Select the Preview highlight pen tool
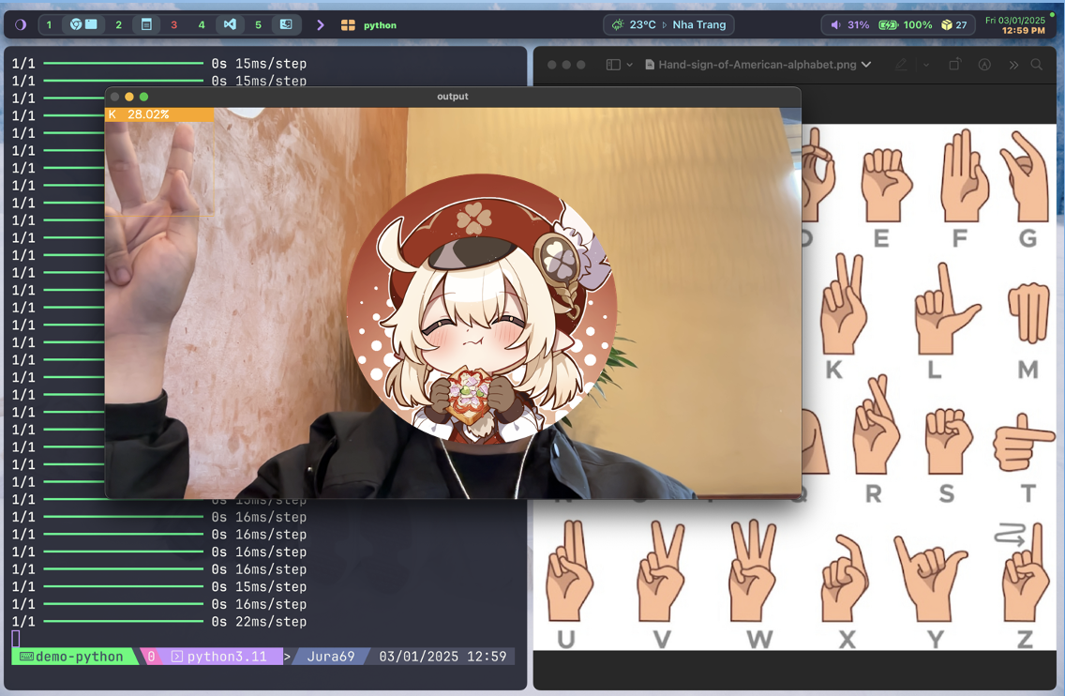The image size is (1065, 696). click(901, 65)
